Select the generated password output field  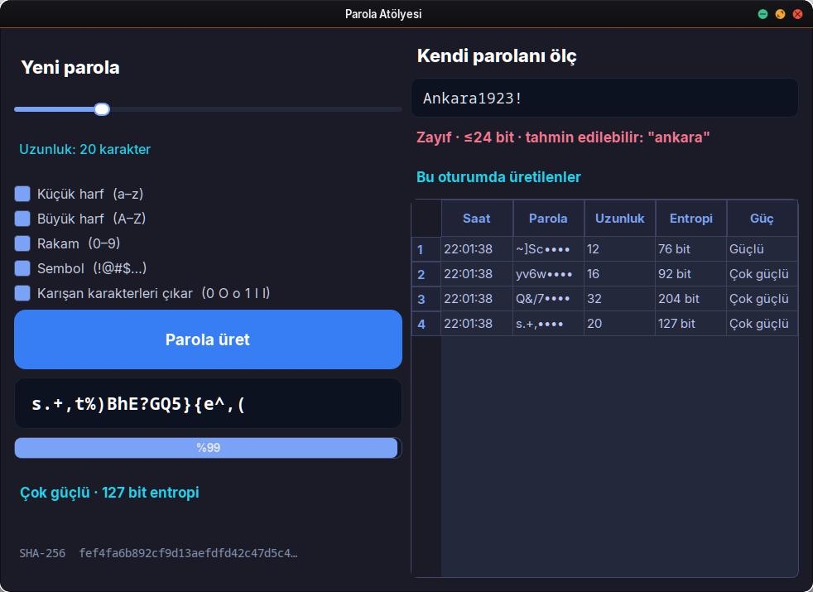point(208,403)
